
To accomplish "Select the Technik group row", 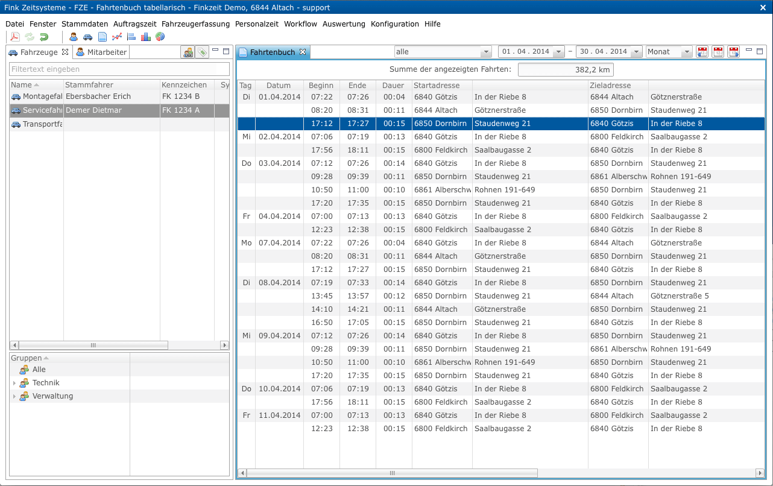I will click(x=119, y=383).
